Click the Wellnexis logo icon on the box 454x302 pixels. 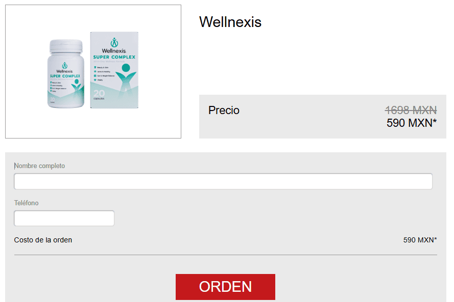coord(114,42)
